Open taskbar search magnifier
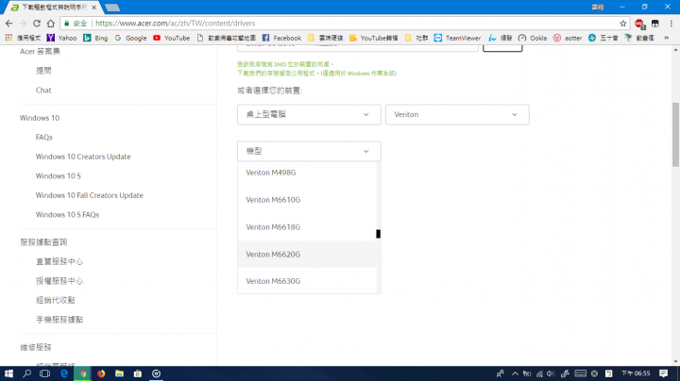The height and width of the screenshot is (381, 680). [x=26, y=373]
